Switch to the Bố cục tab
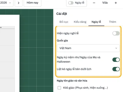The width and height of the screenshot is (123, 92). (64, 22)
